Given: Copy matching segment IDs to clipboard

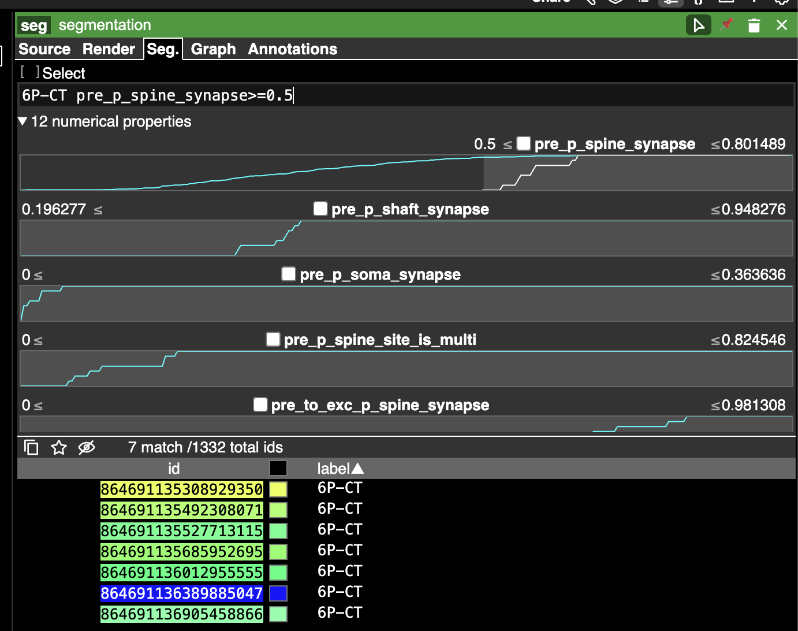Looking at the screenshot, I should pos(31,447).
